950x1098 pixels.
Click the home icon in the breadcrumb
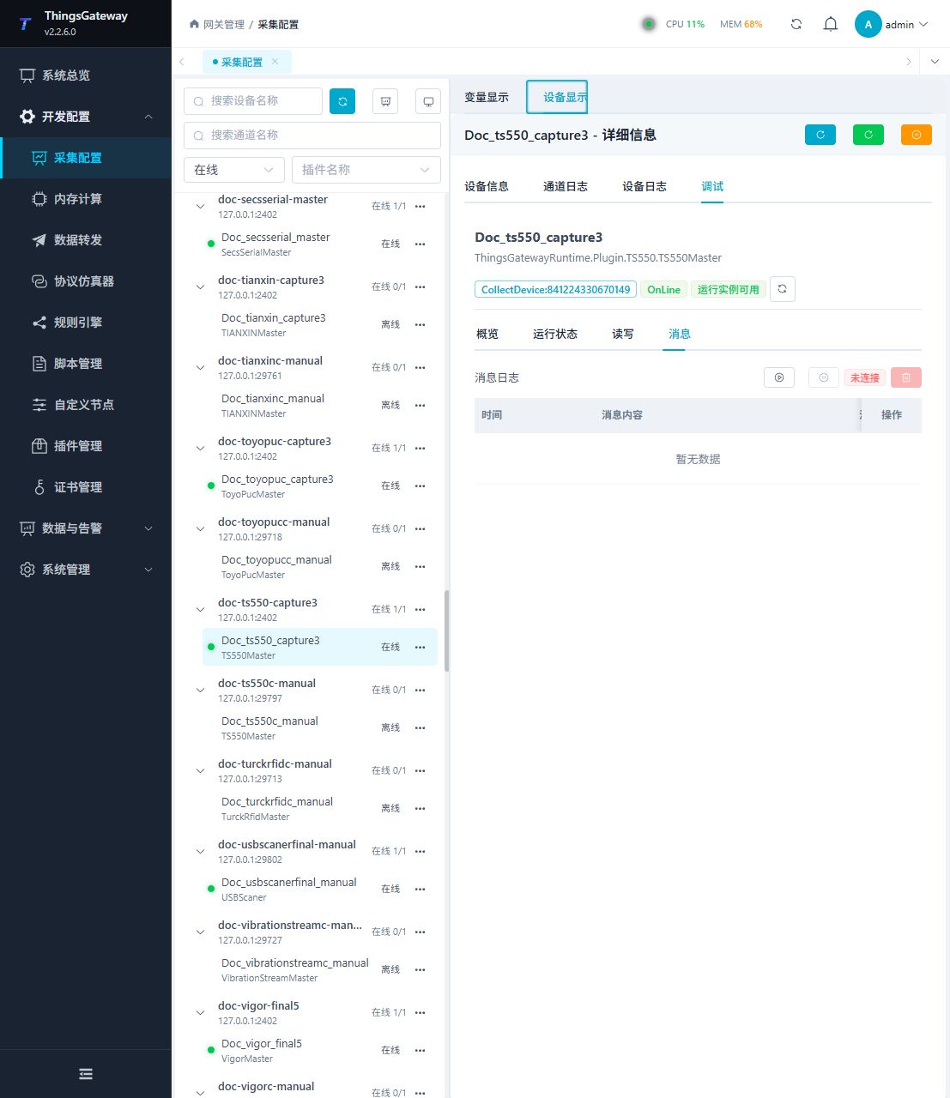coord(194,24)
